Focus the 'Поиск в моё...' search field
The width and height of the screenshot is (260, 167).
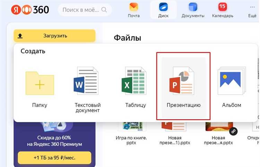click(85, 10)
